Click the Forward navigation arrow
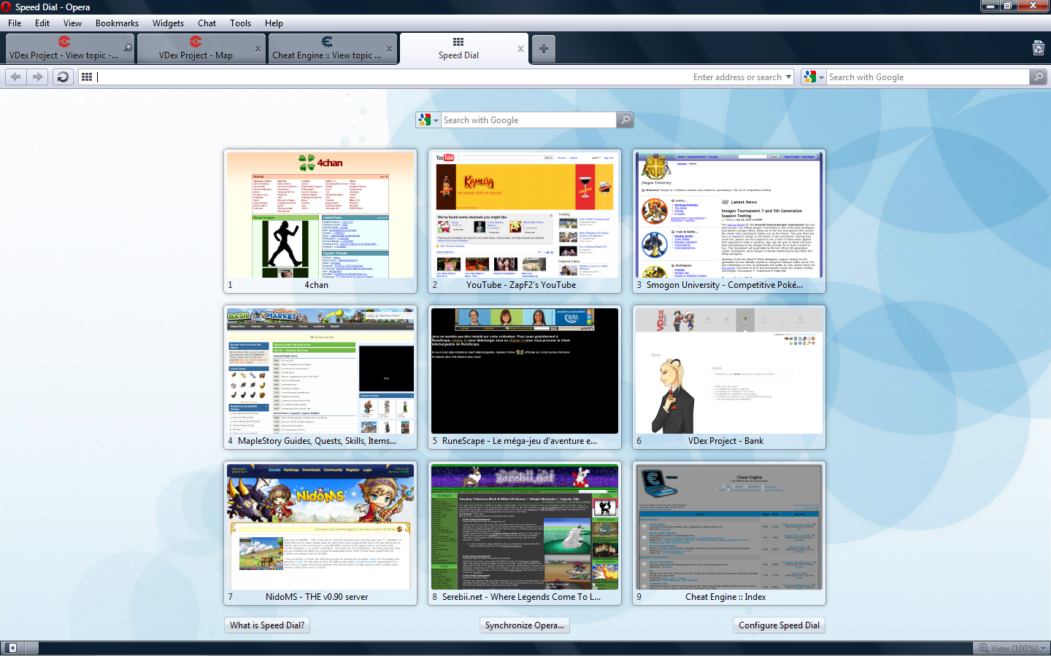1051x656 pixels. [x=38, y=77]
